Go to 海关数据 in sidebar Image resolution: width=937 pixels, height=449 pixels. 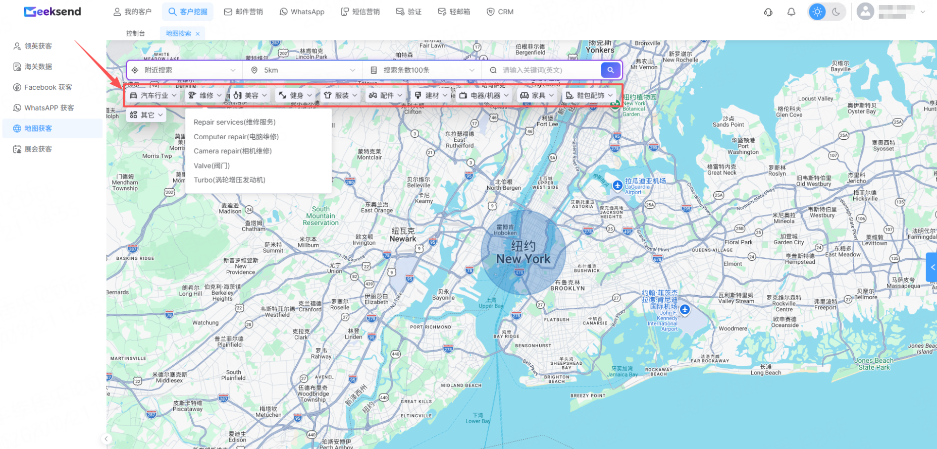click(x=53, y=67)
